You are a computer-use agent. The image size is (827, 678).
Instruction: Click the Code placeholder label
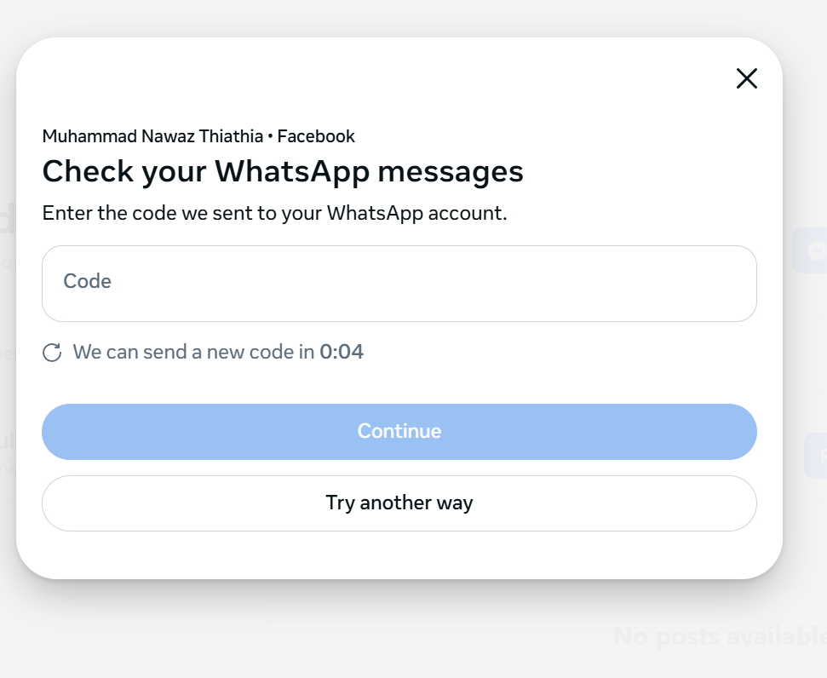click(88, 281)
